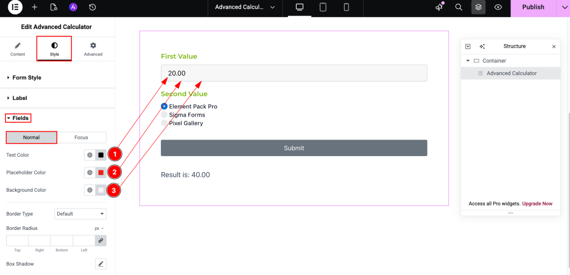Open the History clock icon
This screenshot has width=570, height=275.
point(92,7)
